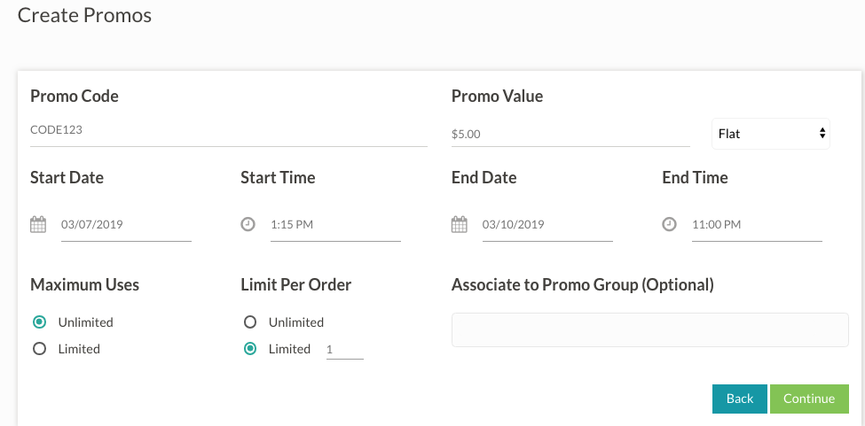Click the End Time clock icon
This screenshot has width=865, height=426.
[x=669, y=224]
